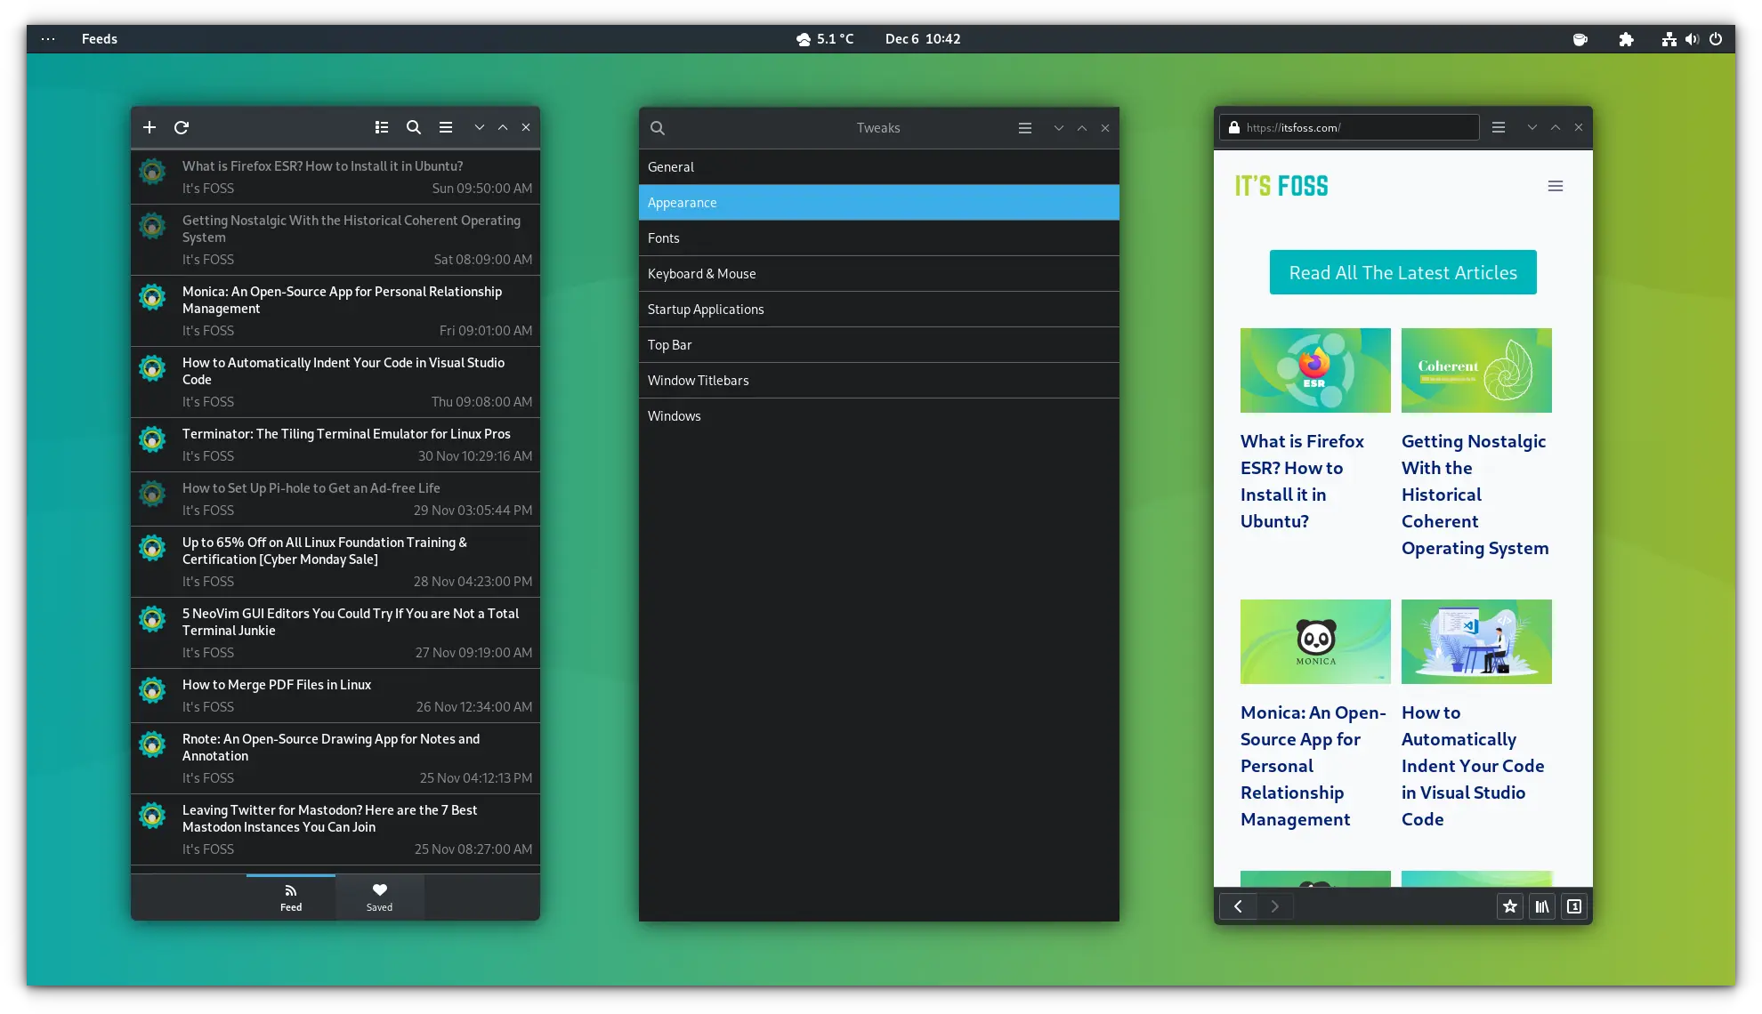Switch to the Feed tab
Viewport: 1762px width, 1014px height.
(291, 897)
